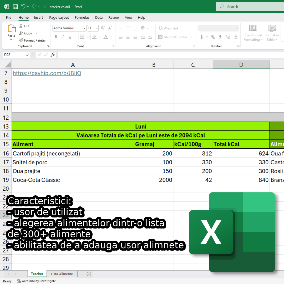
Task: Click Increase Indent icon
Action: pyautogui.click(x=150, y=37)
